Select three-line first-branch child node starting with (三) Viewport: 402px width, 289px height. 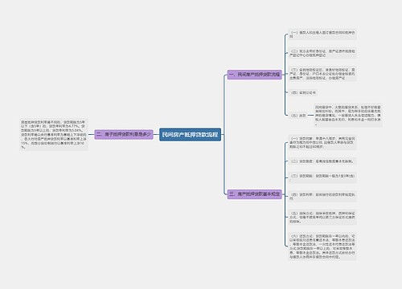[x=322, y=74]
